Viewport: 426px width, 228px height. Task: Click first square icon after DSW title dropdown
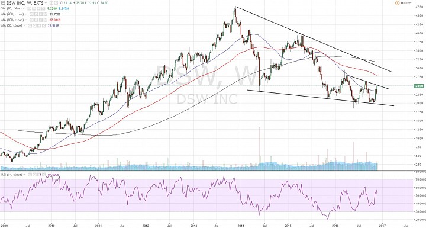coord(51,3)
